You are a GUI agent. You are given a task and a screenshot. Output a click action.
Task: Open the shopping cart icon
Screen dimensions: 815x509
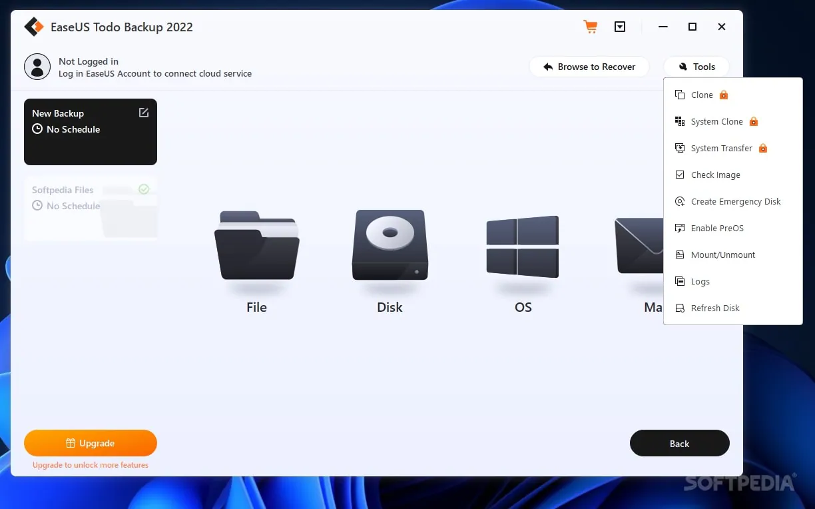coord(590,27)
